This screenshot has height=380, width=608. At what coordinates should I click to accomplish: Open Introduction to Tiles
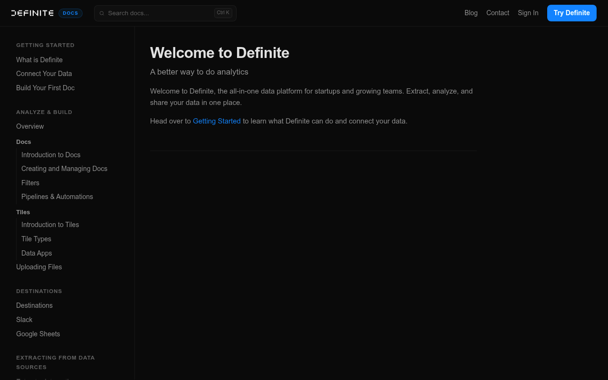[x=50, y=225]
